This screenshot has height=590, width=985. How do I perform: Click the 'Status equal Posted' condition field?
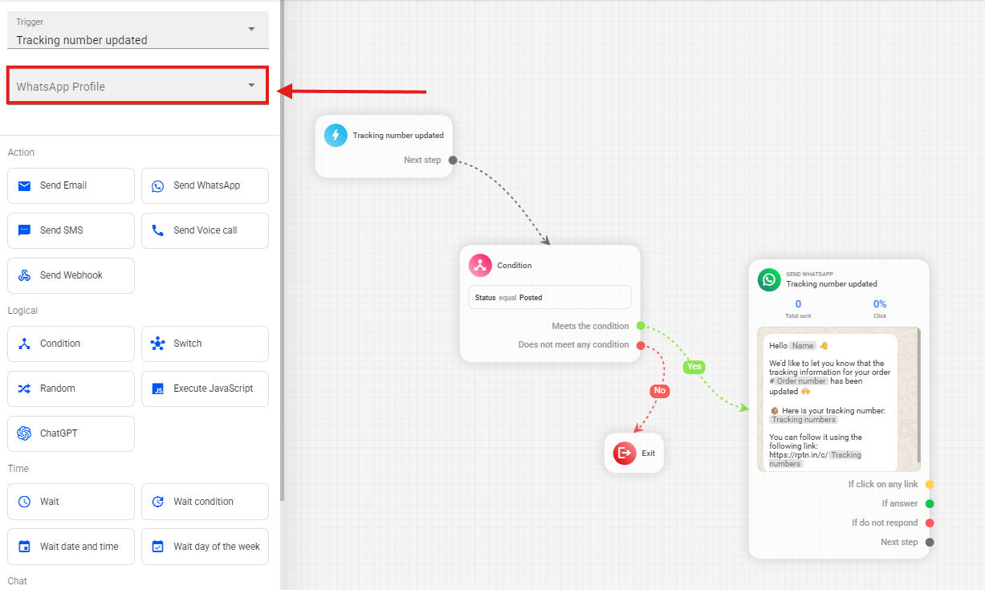pyautogui.click(x=550, y=297)
